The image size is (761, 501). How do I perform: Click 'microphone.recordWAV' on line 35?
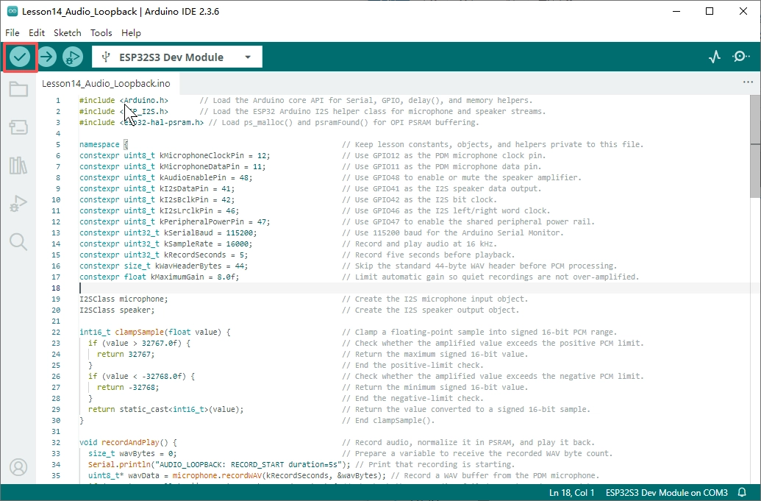tap(217, 476)
